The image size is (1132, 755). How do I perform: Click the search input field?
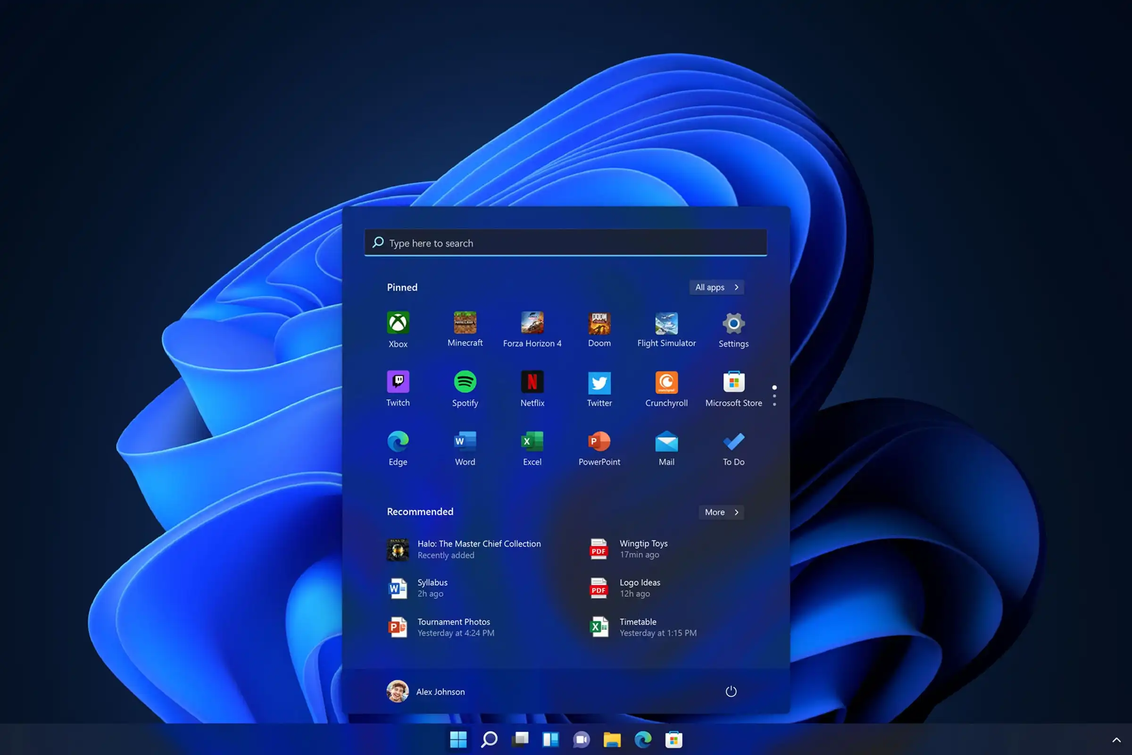tap(566, 243)
